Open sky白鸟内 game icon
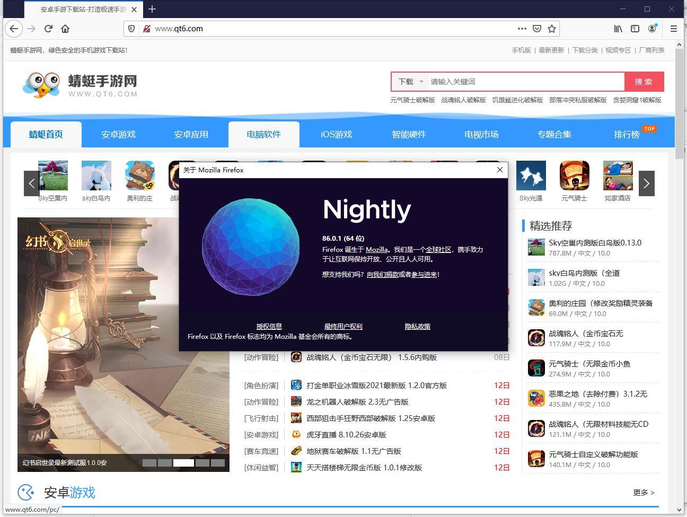The height and width of the screenshot is (517, 687). click(x=96, y=176)
